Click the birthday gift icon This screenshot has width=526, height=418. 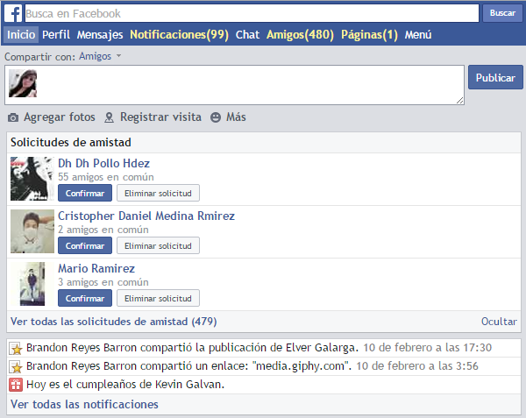click(16, 385)
